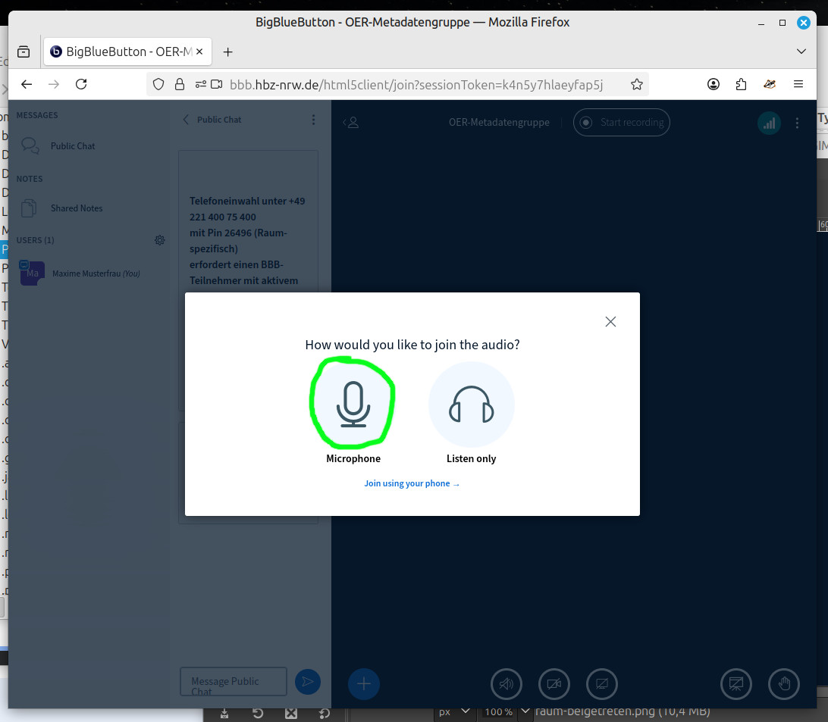Toggle the share webcam button
The image size is (828, 722).
click(x=554, y=684)
